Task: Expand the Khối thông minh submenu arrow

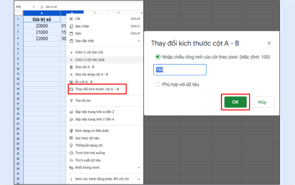Action: click(x=139, y=168)
